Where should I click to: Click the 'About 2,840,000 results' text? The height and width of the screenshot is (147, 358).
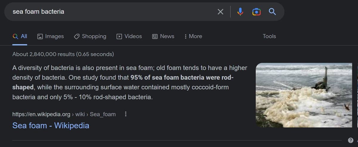[x=63, y=54]
